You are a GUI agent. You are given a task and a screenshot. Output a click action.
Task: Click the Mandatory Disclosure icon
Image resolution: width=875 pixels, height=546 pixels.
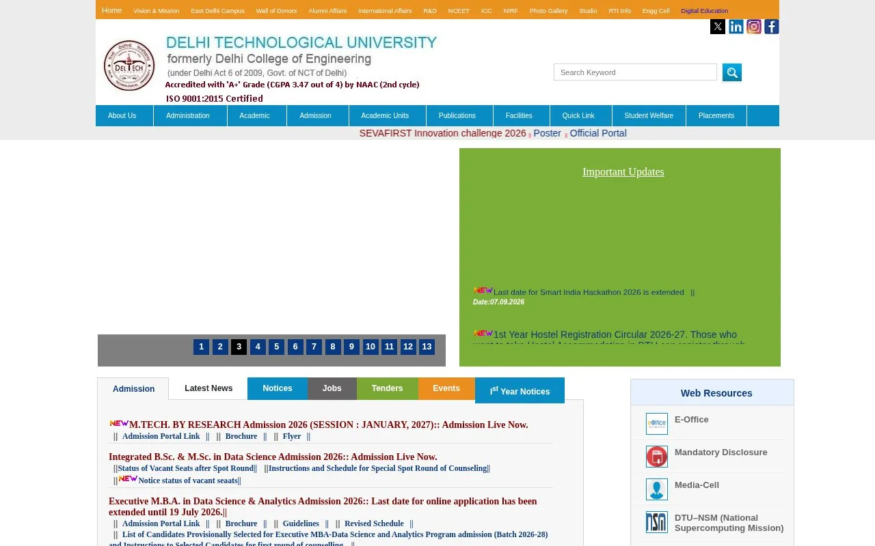[657, 457]
